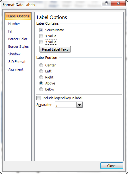The image size is (128, 174).
Task: Enable the X Value checkbox
Action: pyautogui.click(x=41, y=36)
